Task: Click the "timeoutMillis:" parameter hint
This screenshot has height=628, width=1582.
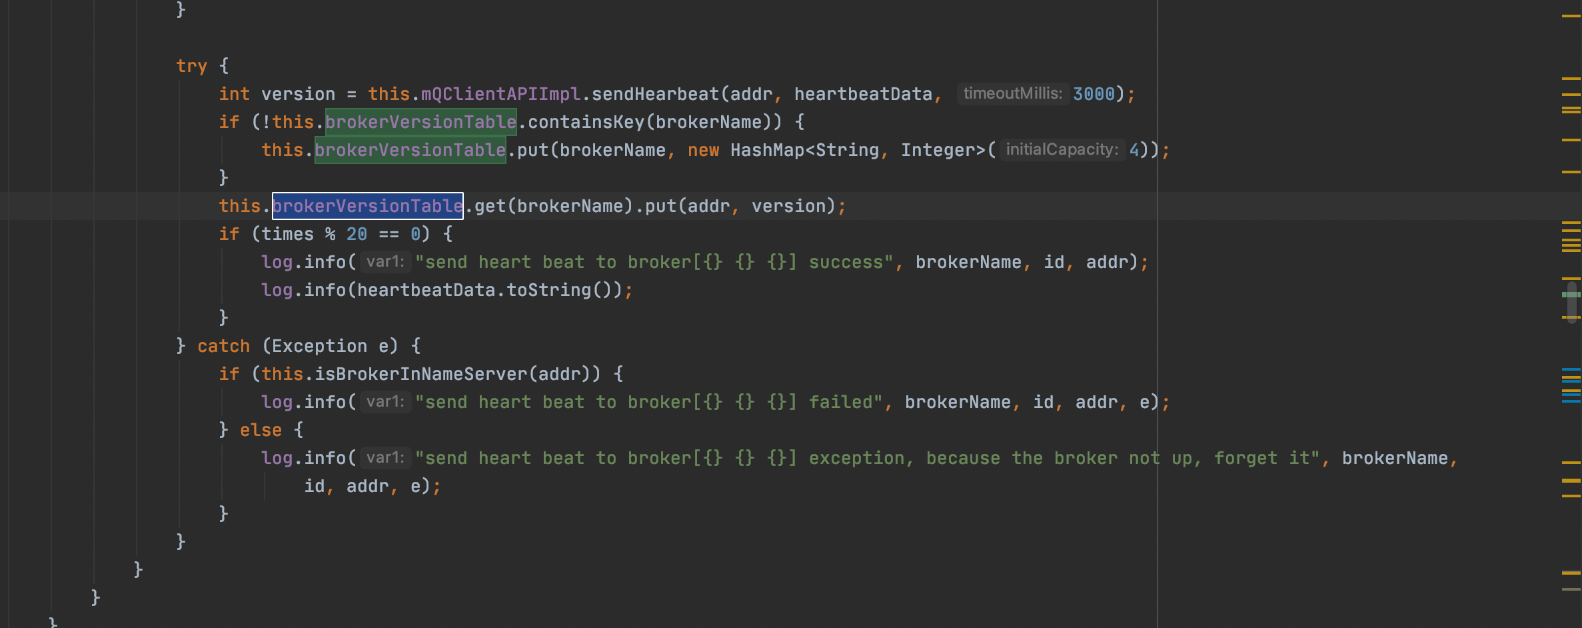Action: (x=1012, y=93)
